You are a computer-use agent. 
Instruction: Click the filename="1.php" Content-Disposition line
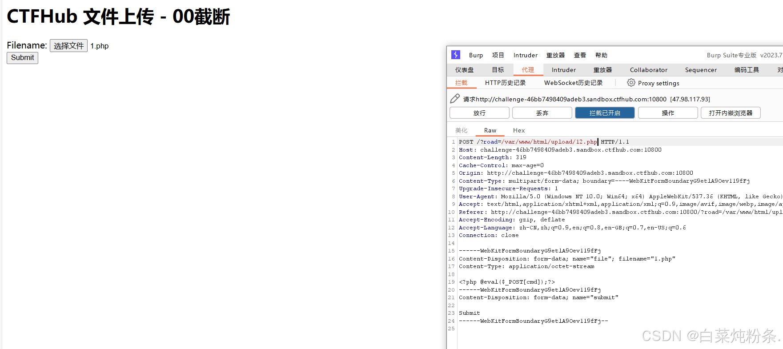[567, 259]
